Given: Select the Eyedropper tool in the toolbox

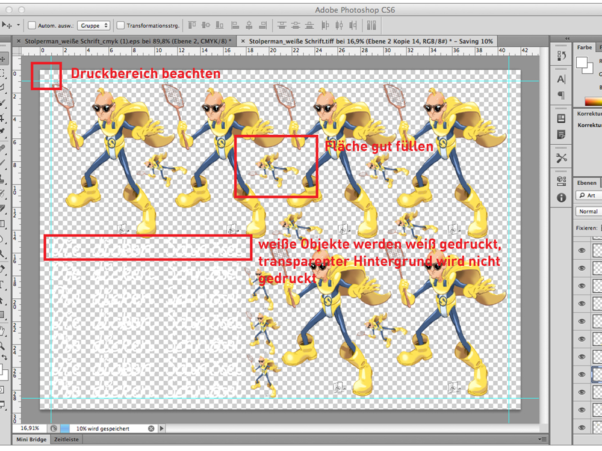Looking at the screenshot, I should [x=2, y=132].
